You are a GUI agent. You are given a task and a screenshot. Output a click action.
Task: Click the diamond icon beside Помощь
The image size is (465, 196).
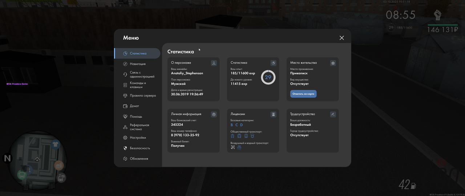click(125, 117)
